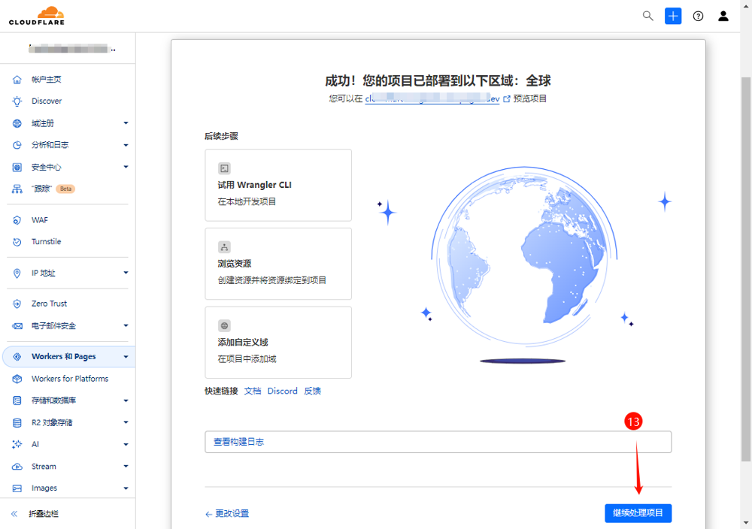Click the WAF shield icon in sidebar
Screen dimensions: 752x529
[x=17, y=220]
